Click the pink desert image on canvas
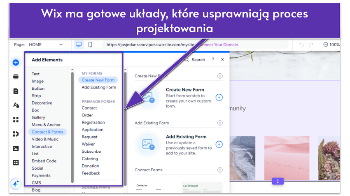 pos(287,158)
